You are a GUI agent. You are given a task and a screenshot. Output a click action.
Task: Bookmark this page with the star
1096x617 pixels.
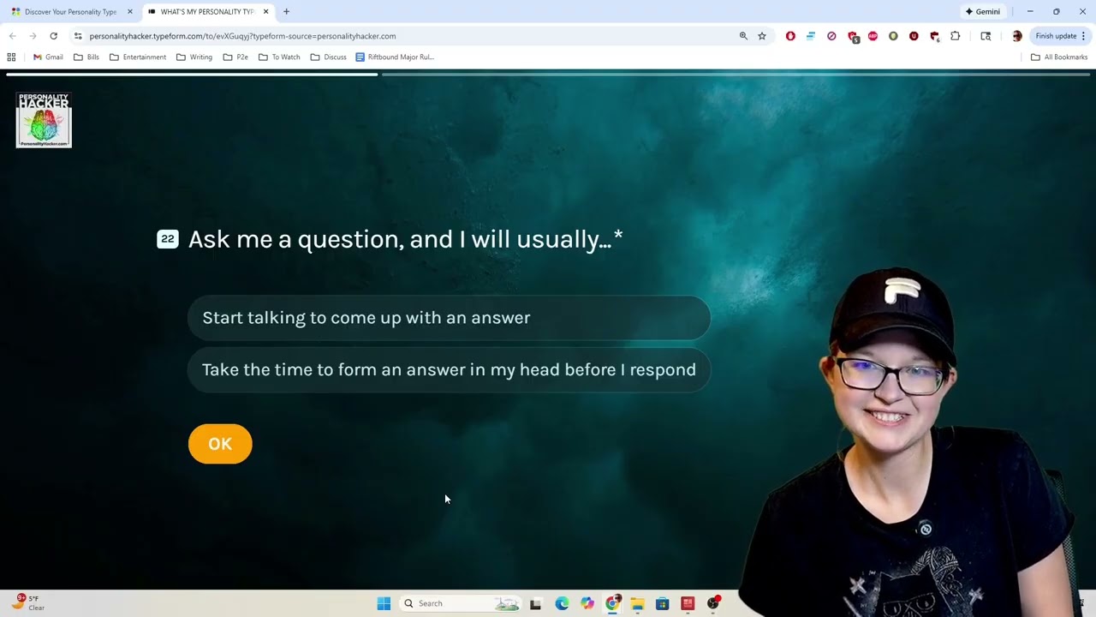point(762,36)
